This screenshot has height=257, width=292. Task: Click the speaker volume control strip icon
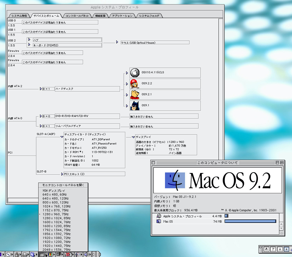(x=86, y=254)
